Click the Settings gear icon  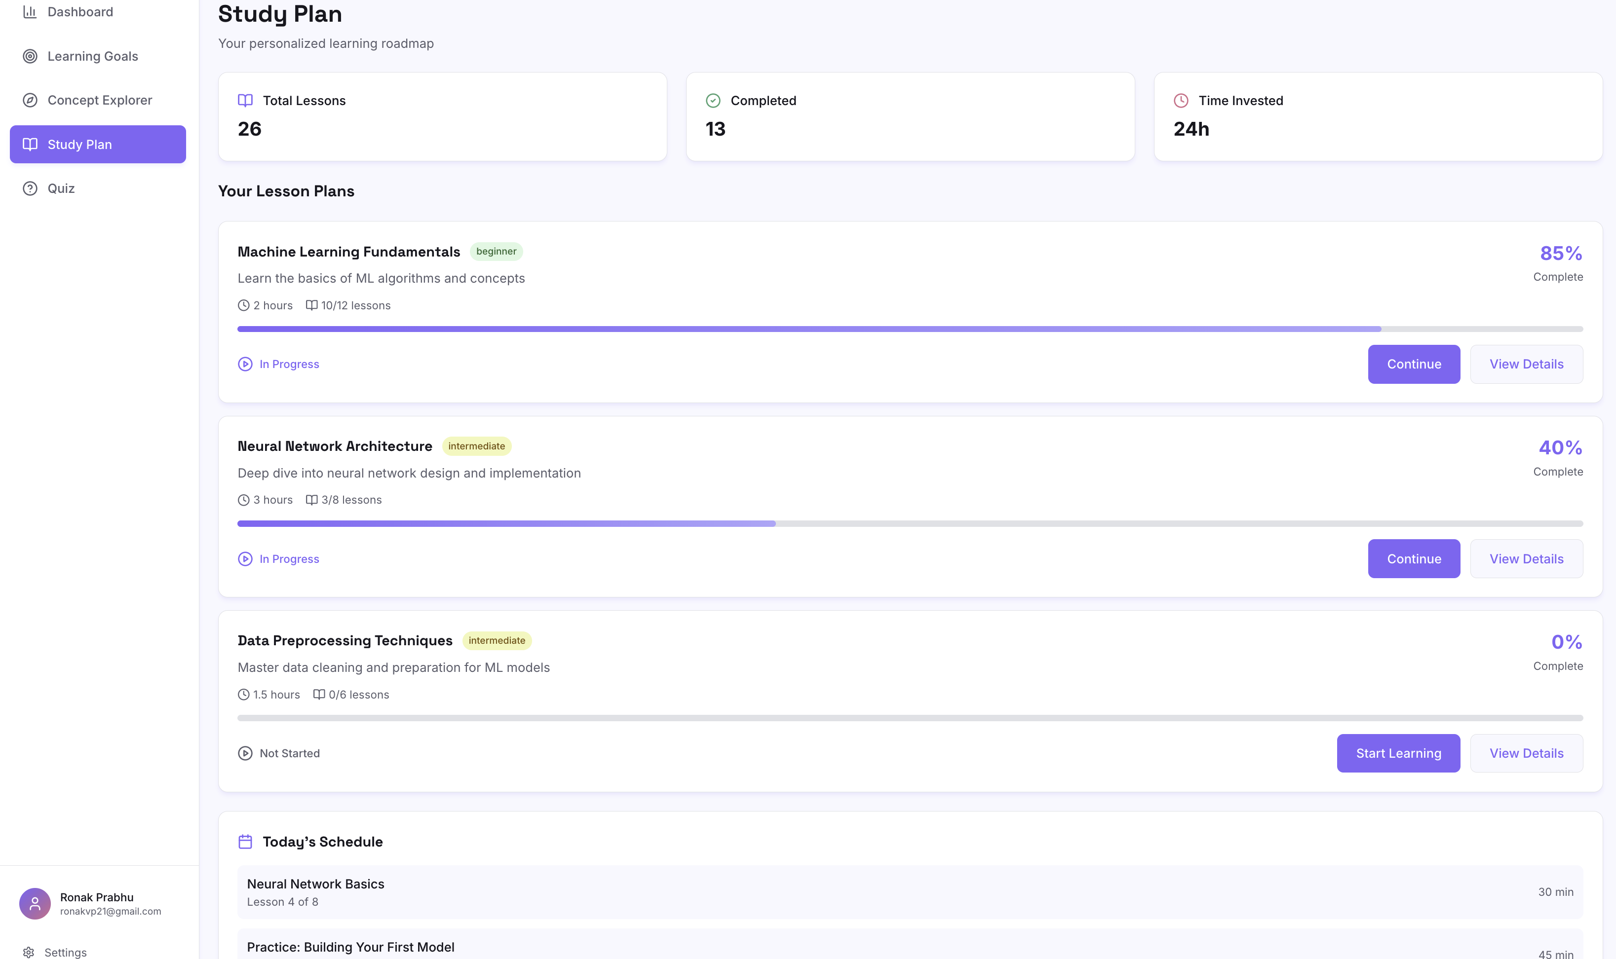[29, 952]
